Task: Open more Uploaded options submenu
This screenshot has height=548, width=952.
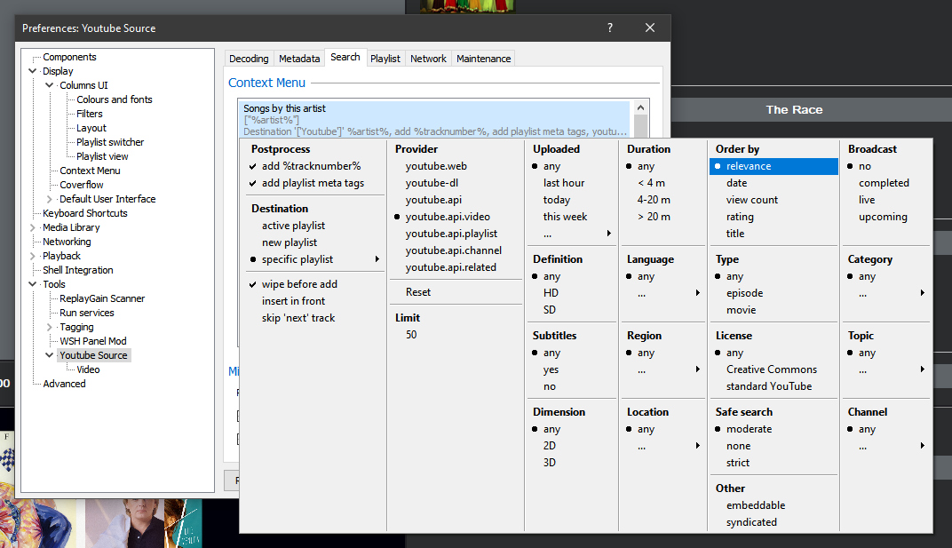Action: click(576, 234)
